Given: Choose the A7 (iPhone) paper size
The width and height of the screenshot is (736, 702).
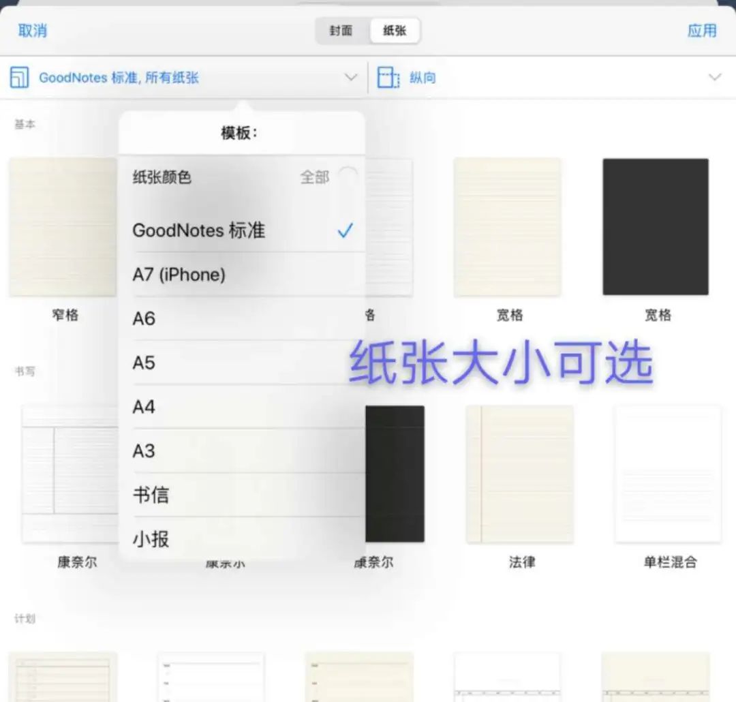Looking at the screenshot, I should tap(242, 274).
